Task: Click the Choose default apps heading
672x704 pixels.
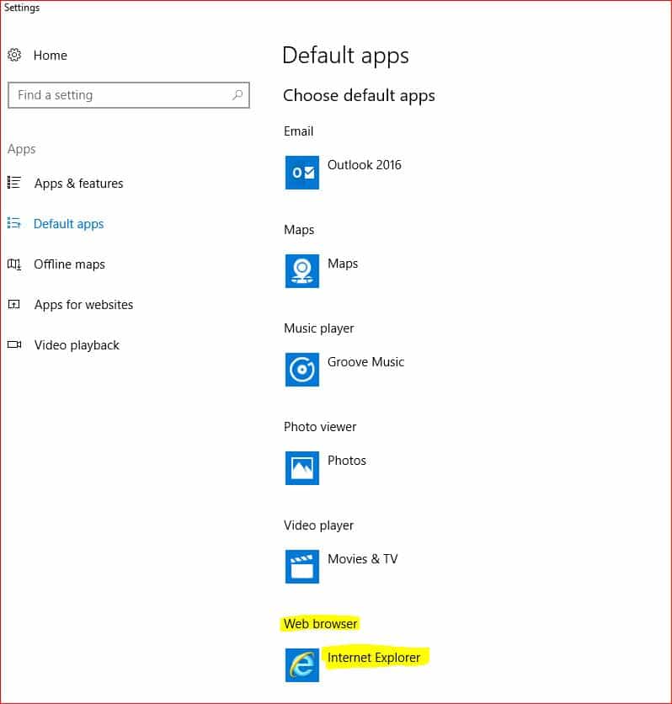Action: [359, 96]
